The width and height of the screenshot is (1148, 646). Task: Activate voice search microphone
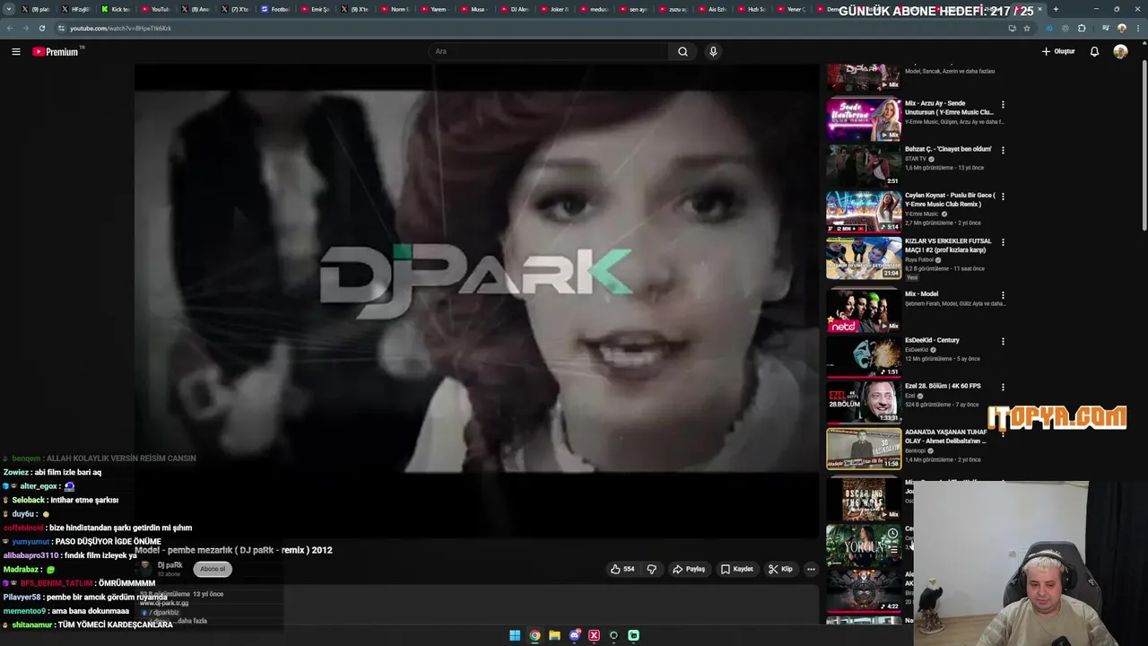click(x=713, y=52)
